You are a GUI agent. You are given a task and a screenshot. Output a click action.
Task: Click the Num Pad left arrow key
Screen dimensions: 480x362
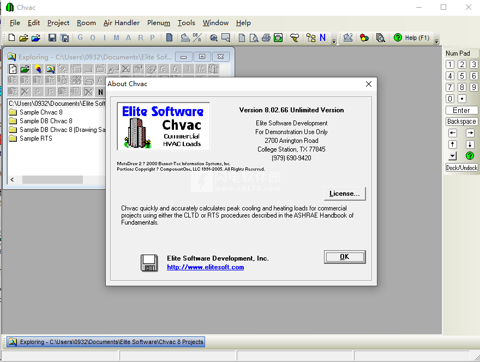[452, 133]
